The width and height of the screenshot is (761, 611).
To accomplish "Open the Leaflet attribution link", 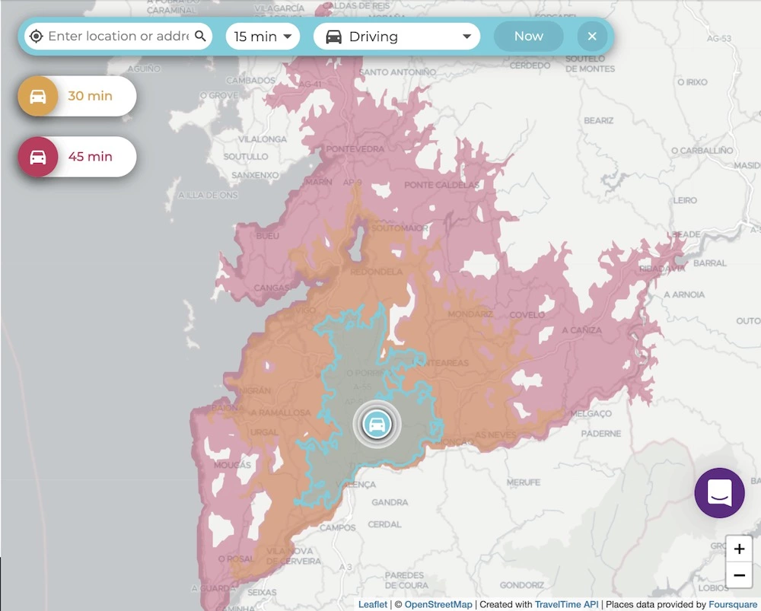I will tap(373, 605).
